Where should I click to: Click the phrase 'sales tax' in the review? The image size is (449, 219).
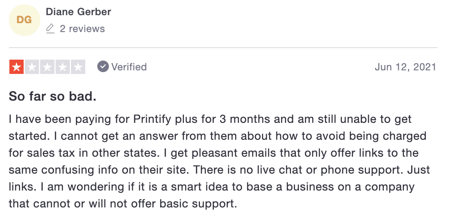[x=51, y=153]
